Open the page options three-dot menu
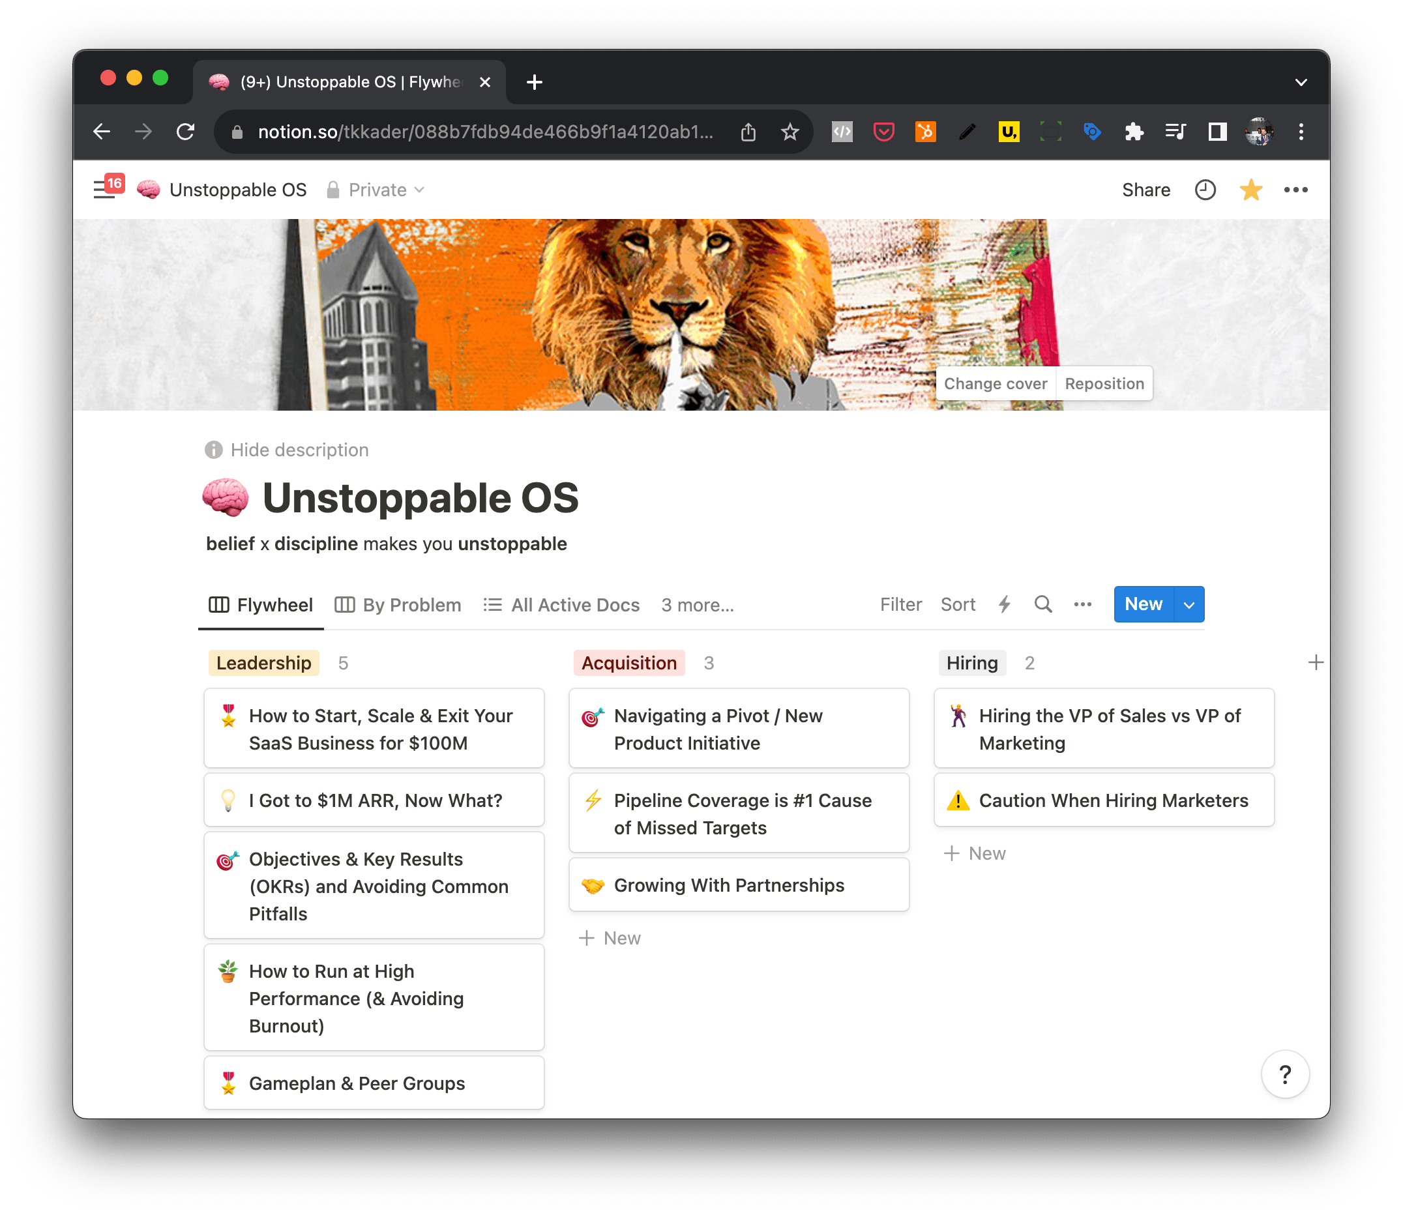The height and width of the screenshot is (1215, 1403). click(1295, 190)
